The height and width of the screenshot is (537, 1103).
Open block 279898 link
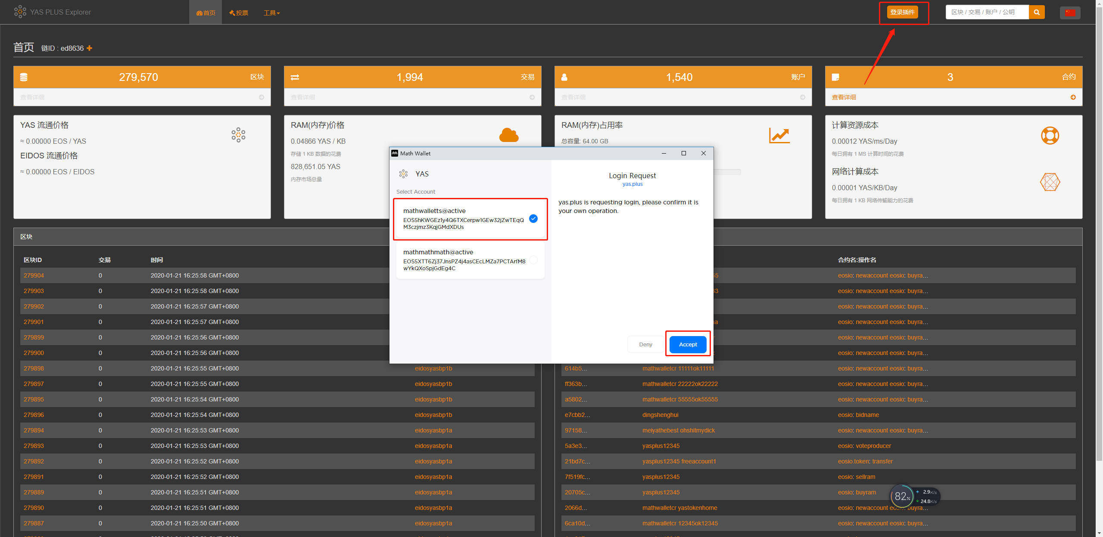pyautogui.click(x=34, y=368)
